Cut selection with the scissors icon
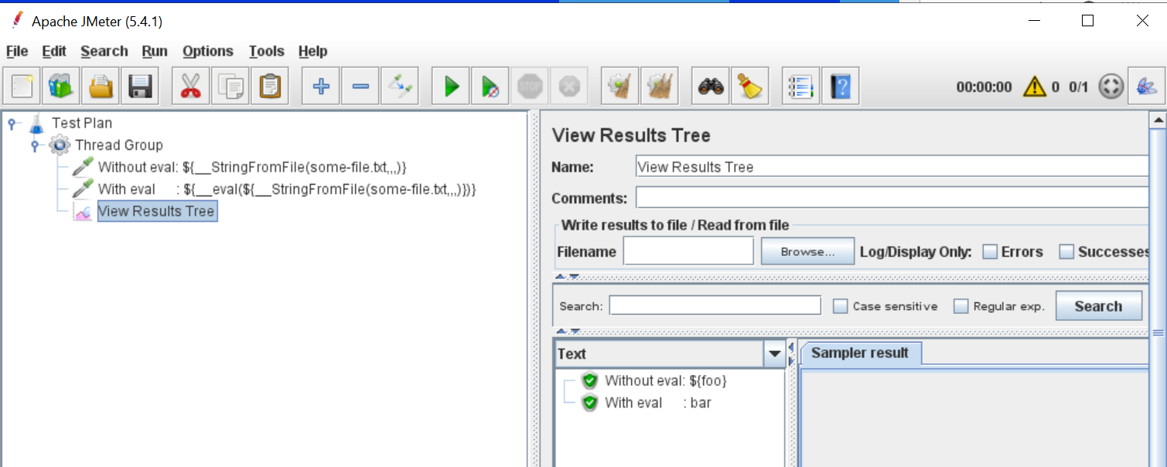1167x467 pixels. (x=190, y=85)
